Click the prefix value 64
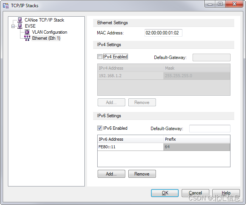246x205 pixels. pyautogui.click(x=197, y=147)
